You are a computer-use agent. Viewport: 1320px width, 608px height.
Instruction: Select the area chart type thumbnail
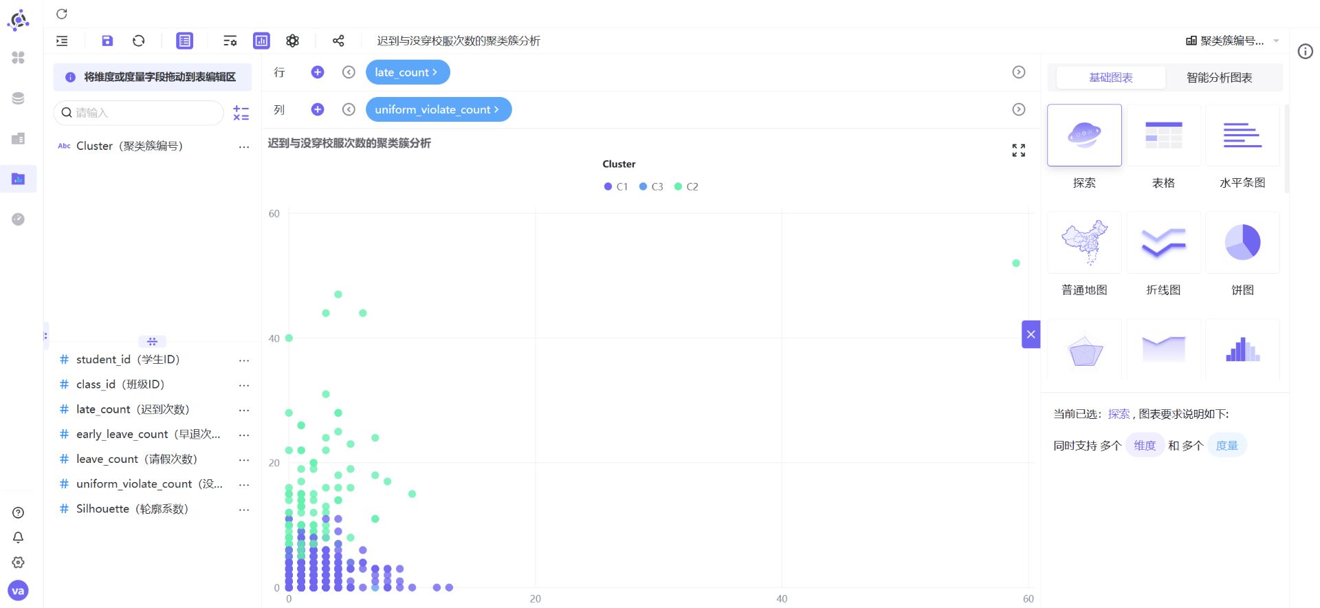coord(1163,349)
